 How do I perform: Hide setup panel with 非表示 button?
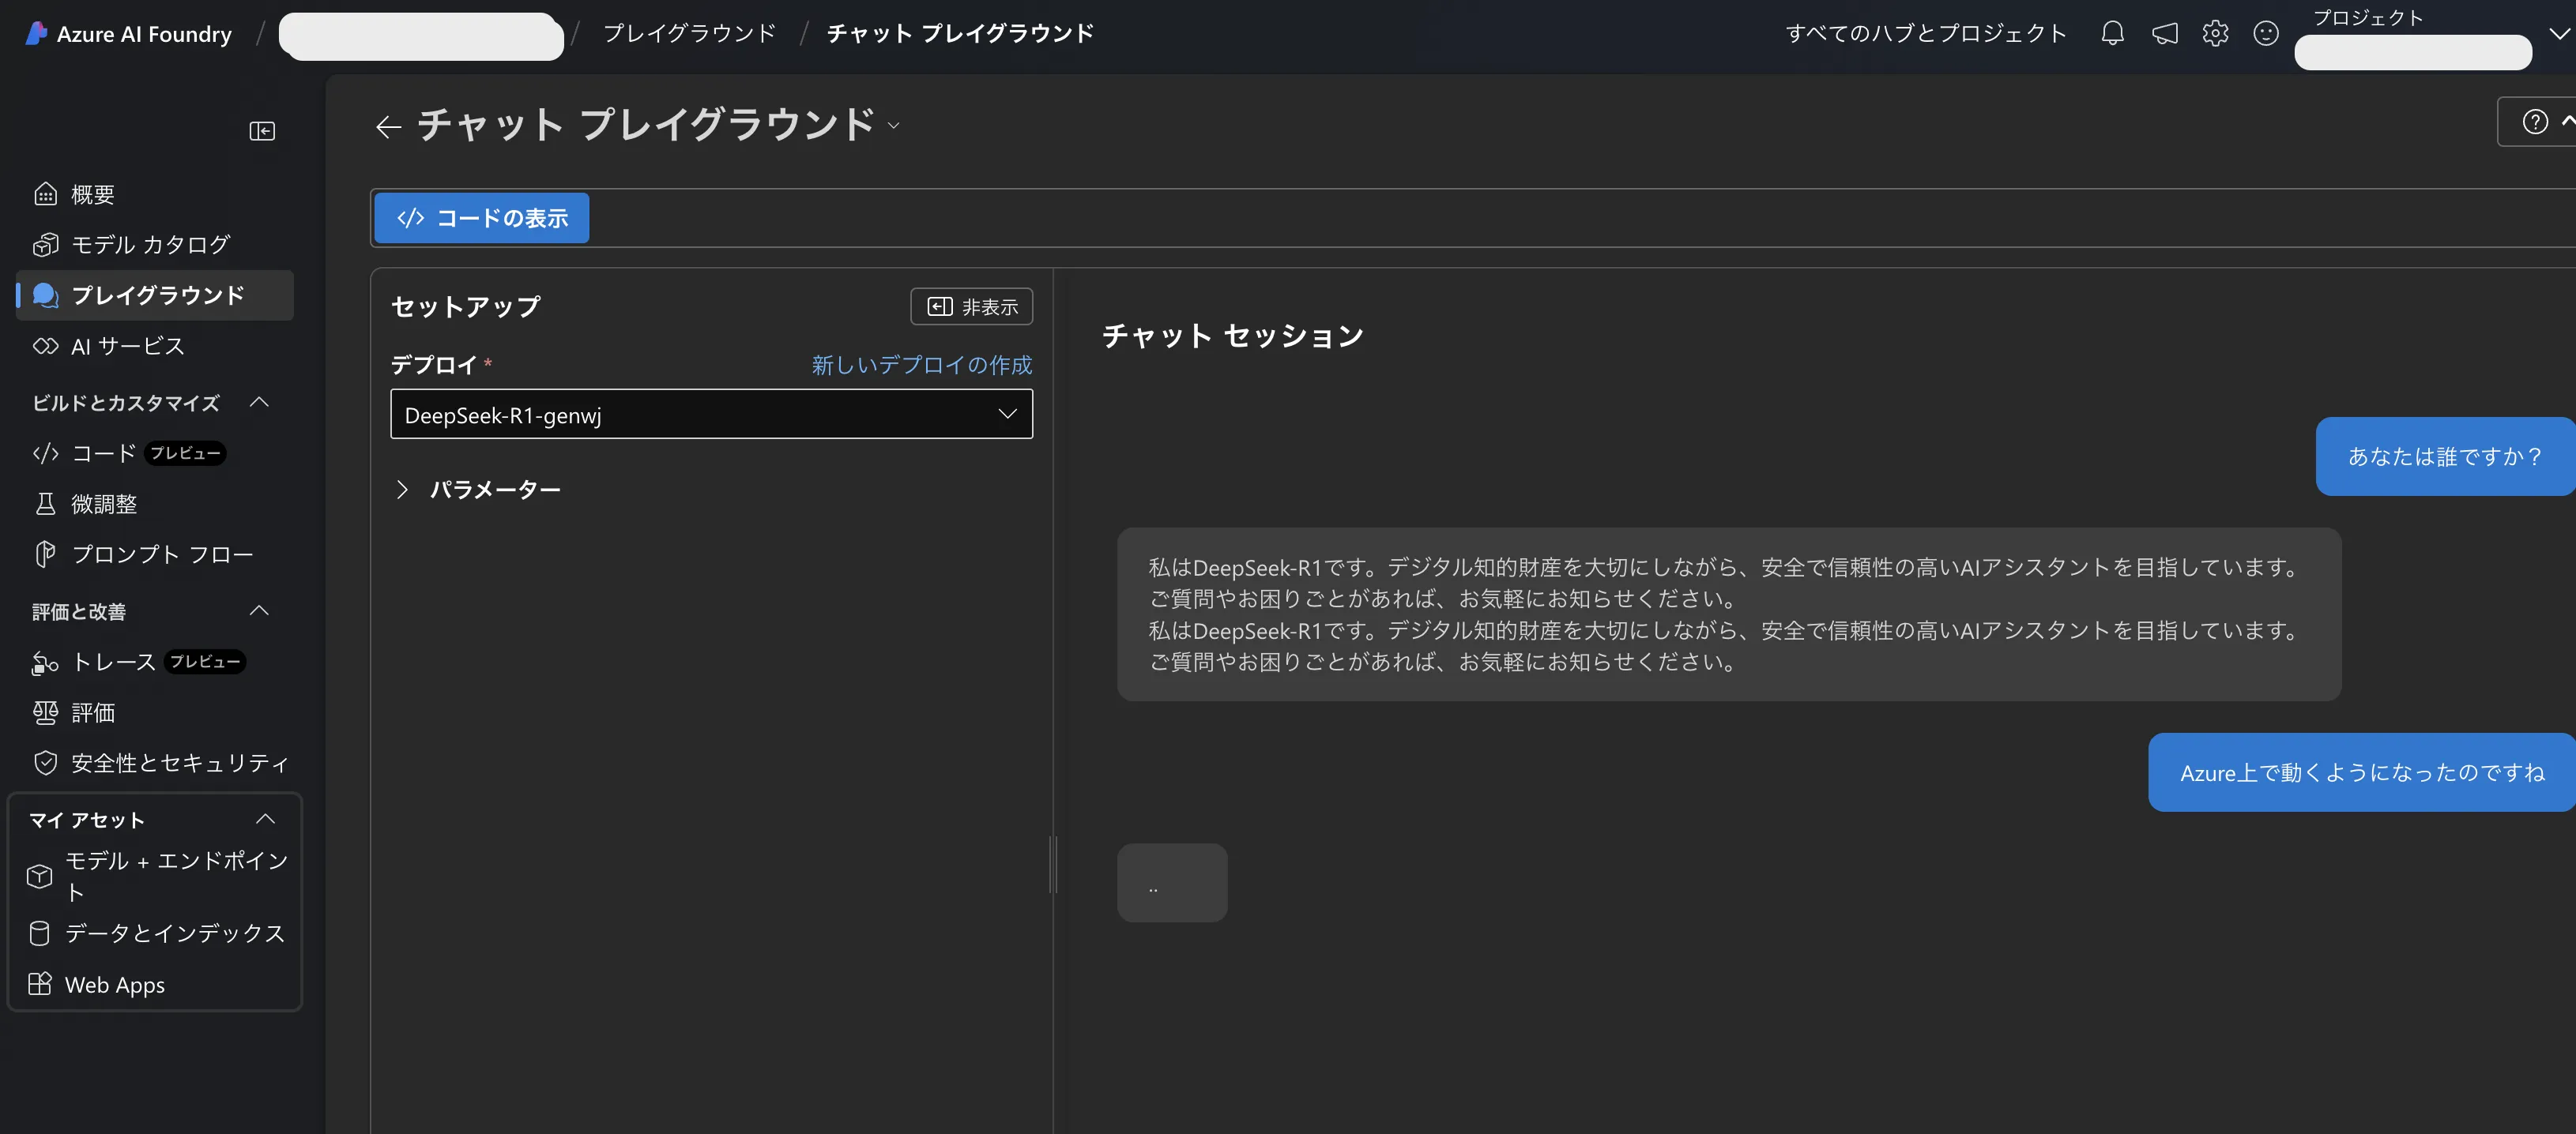(x=971, y=306)
